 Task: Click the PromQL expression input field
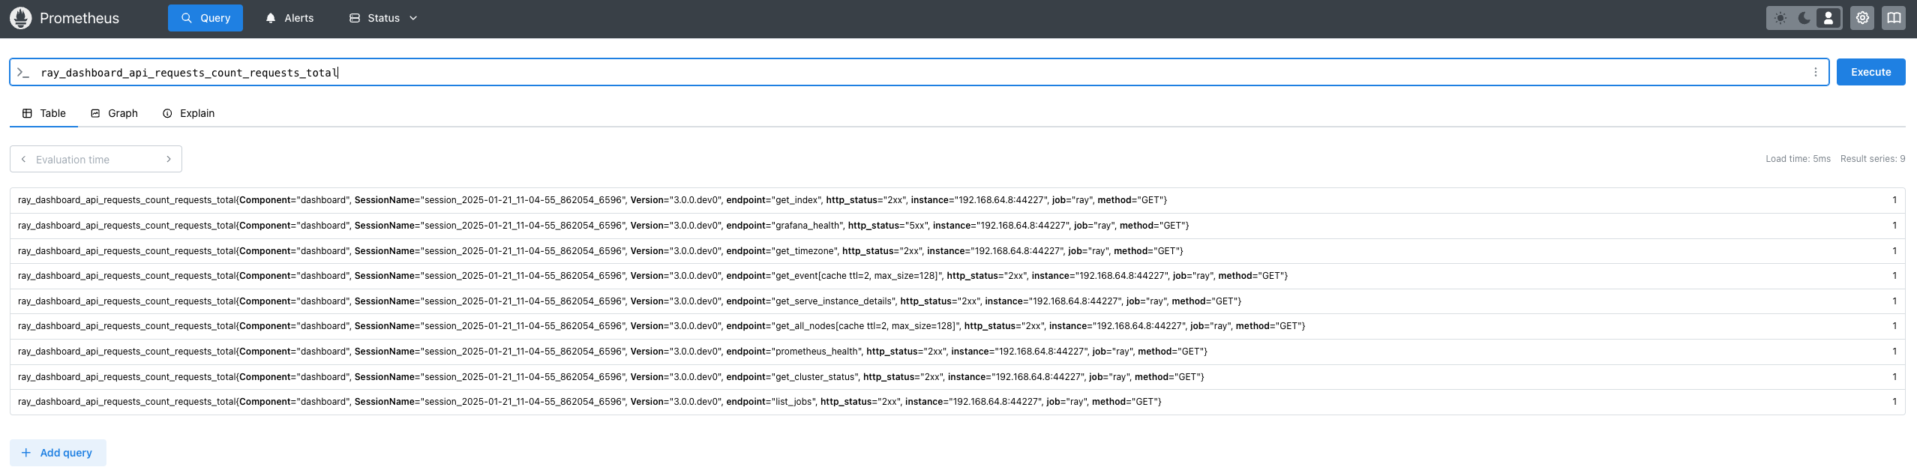(919, 73)
